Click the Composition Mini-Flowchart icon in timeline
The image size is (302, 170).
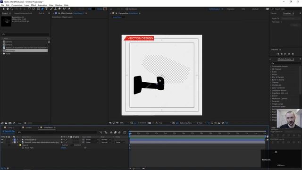click(x=101, y=132)
